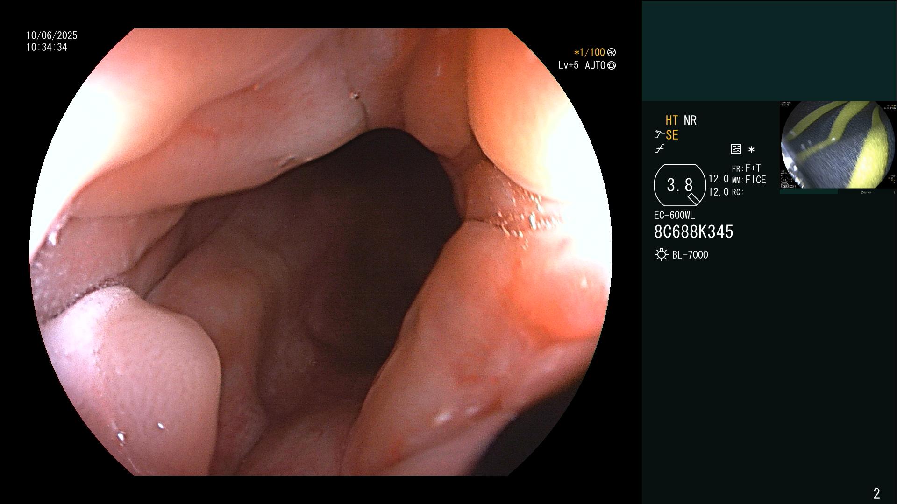
Task: Select the FR: F+T setting
Action: (x=746, y=168)
